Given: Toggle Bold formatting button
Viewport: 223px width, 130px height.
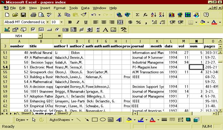Looking at the screenshot, I should tap(70, 22).
